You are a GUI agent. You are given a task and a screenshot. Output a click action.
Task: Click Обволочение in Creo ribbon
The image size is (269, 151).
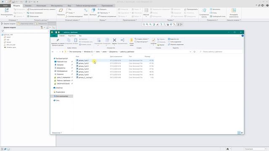pyautogui.click(x=33, y=16)
